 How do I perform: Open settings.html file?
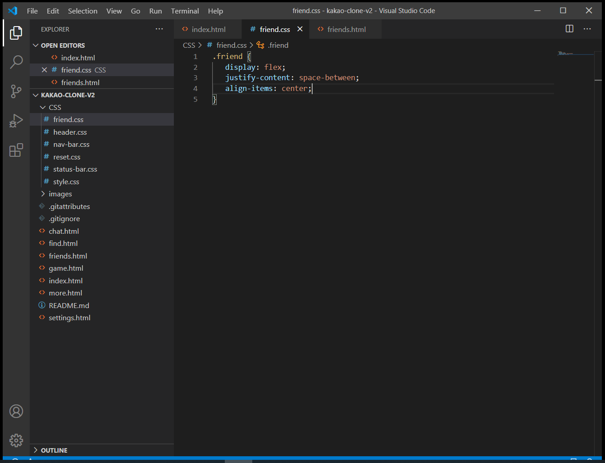(102, 318)
